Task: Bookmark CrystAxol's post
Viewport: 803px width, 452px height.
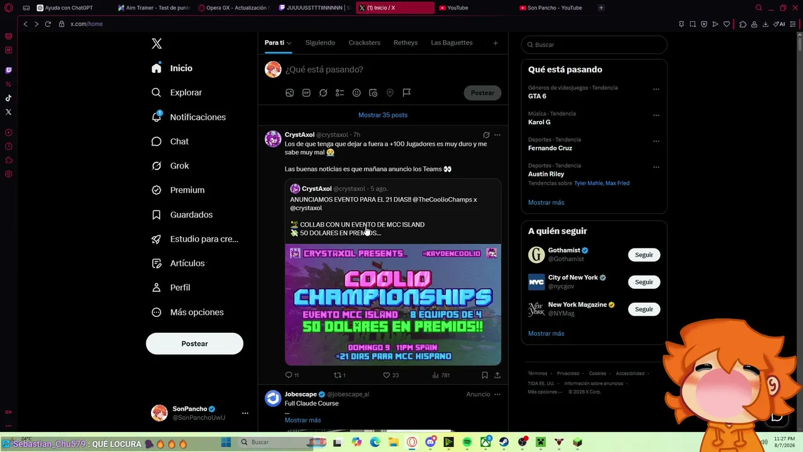Action: pos(485,375)
